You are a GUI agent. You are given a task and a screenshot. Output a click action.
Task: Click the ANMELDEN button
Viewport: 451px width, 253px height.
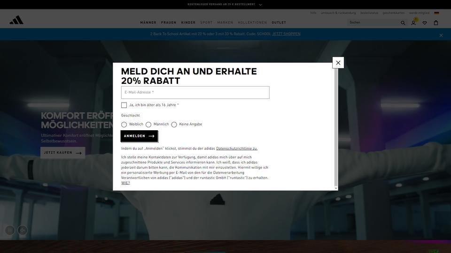click(139, 136)
